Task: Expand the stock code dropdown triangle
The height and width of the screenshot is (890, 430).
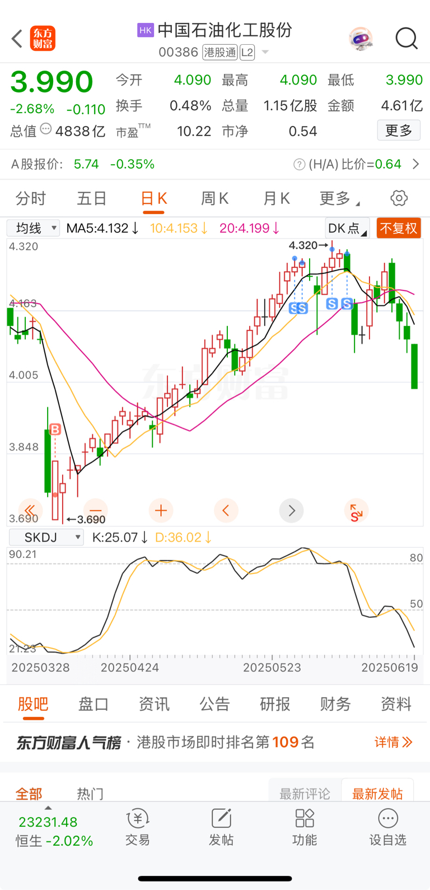Action: pyautogui.click(x=265, y=52)
